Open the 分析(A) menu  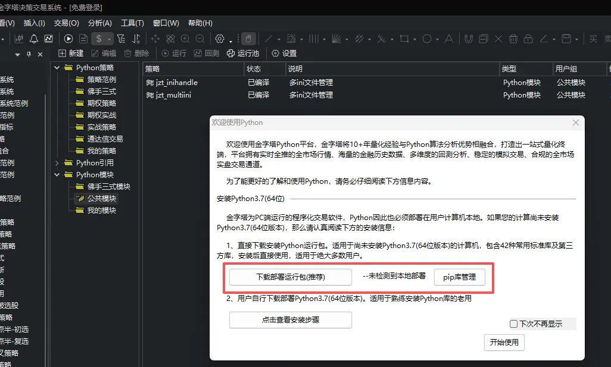pos(100,23)
